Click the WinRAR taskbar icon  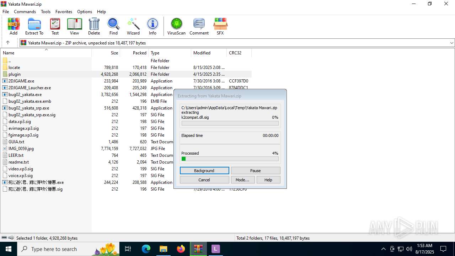coord(198,249)
